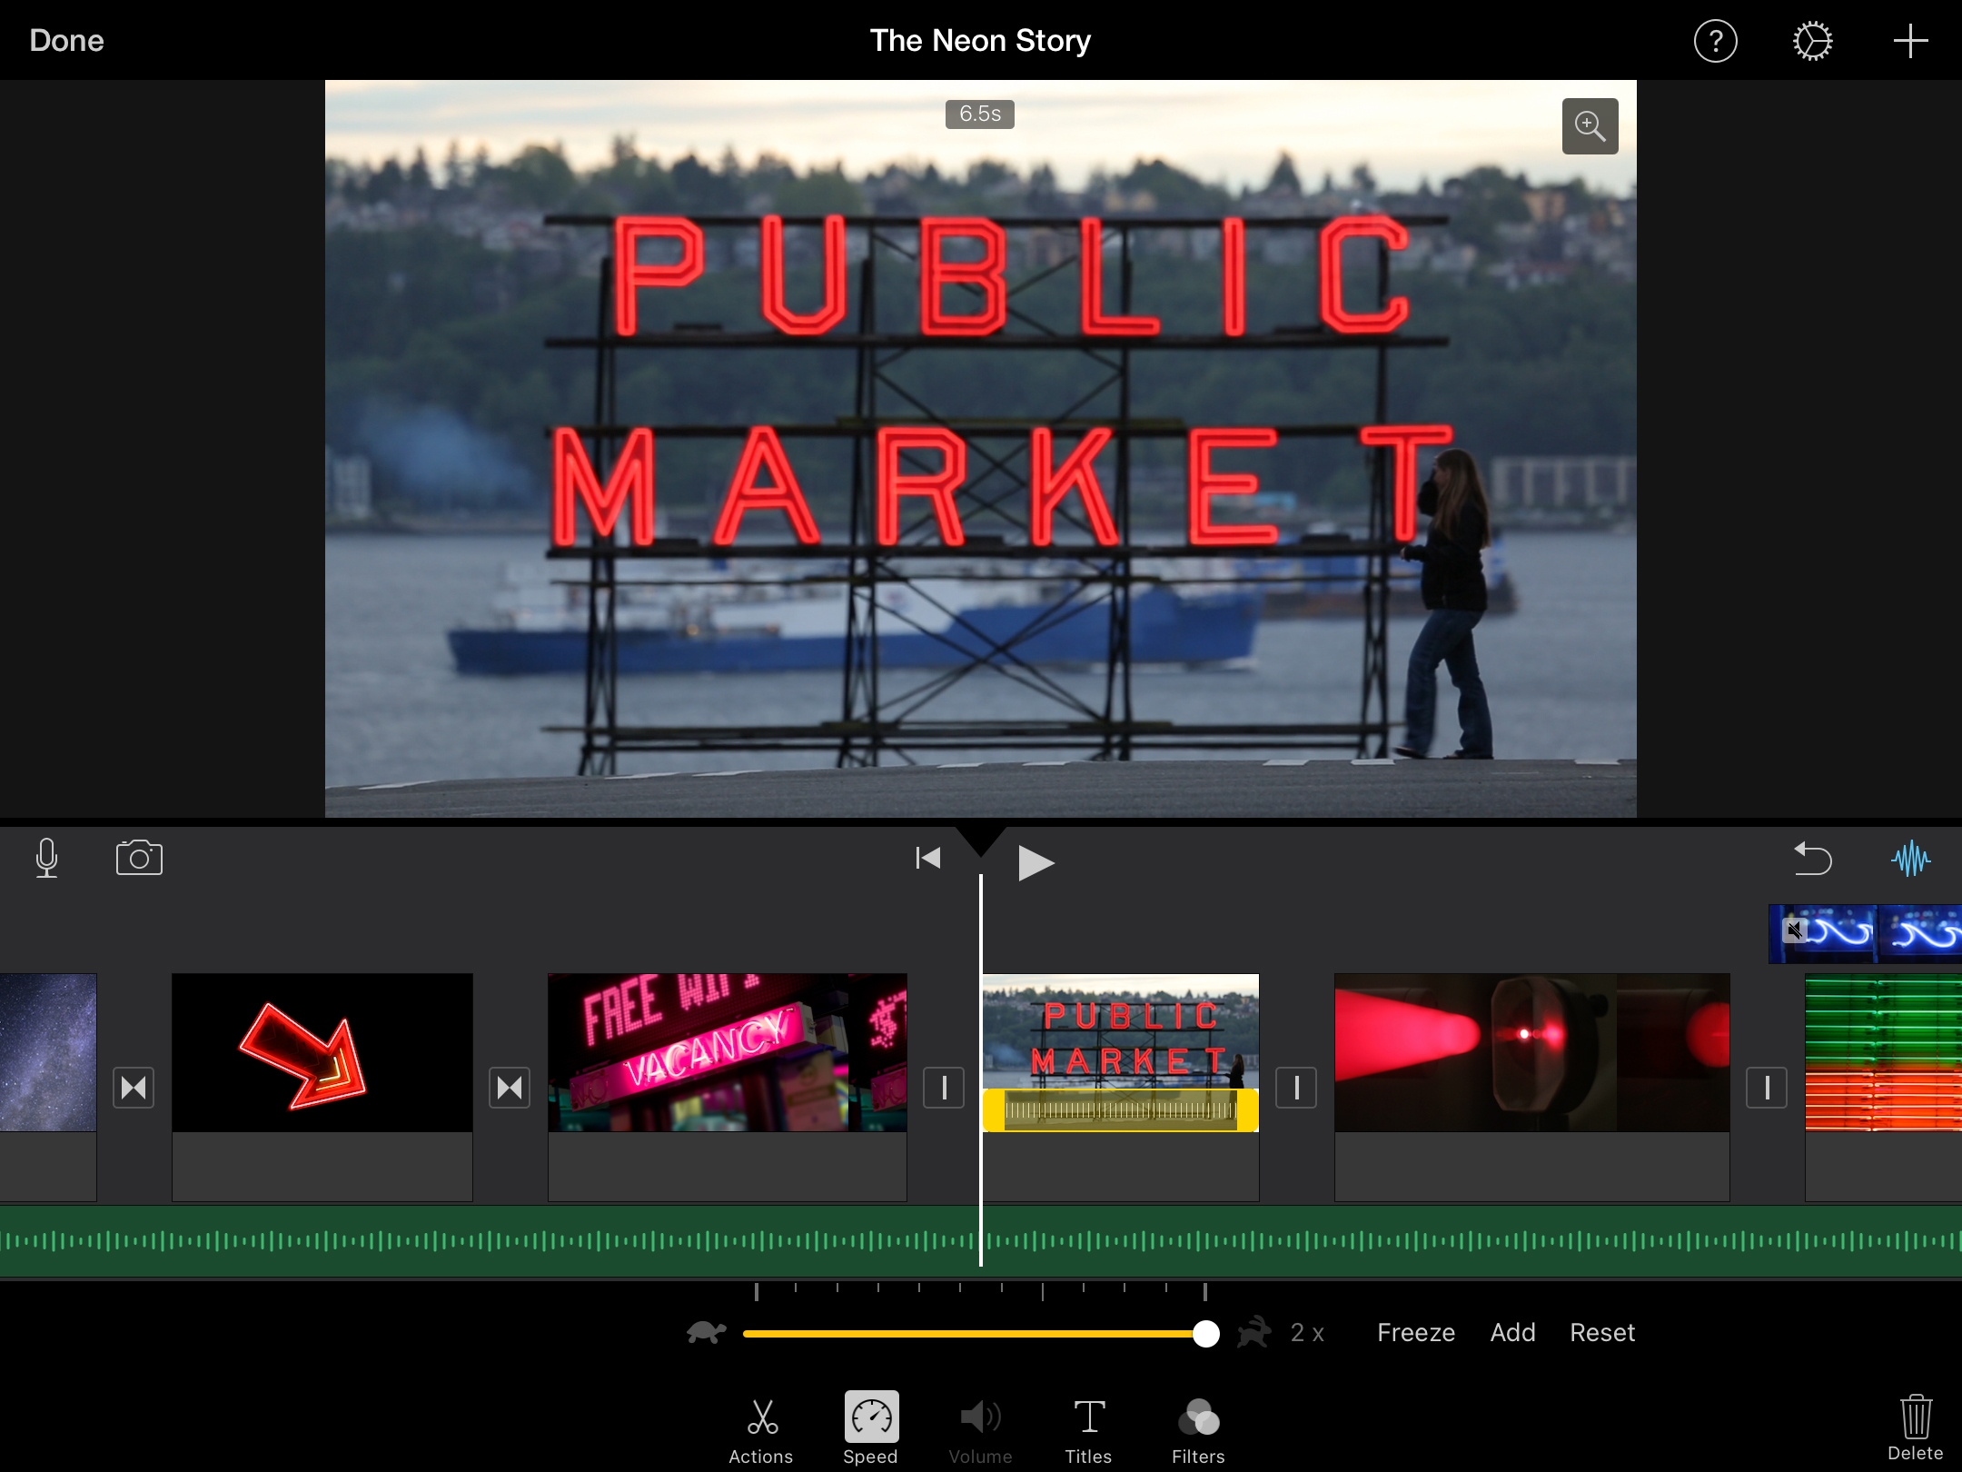Jump to beginning with skip-back button
The image size is (1962, 1472).
pyautogui.click(x=927, y=858)
